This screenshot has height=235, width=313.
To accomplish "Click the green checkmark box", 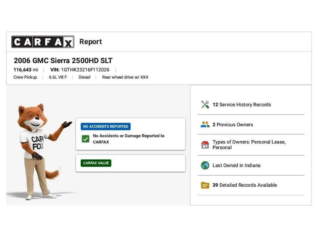I will pos(86,139).
